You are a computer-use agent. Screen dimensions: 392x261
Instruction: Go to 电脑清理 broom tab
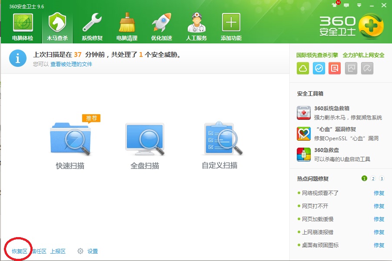coord(127,27)
